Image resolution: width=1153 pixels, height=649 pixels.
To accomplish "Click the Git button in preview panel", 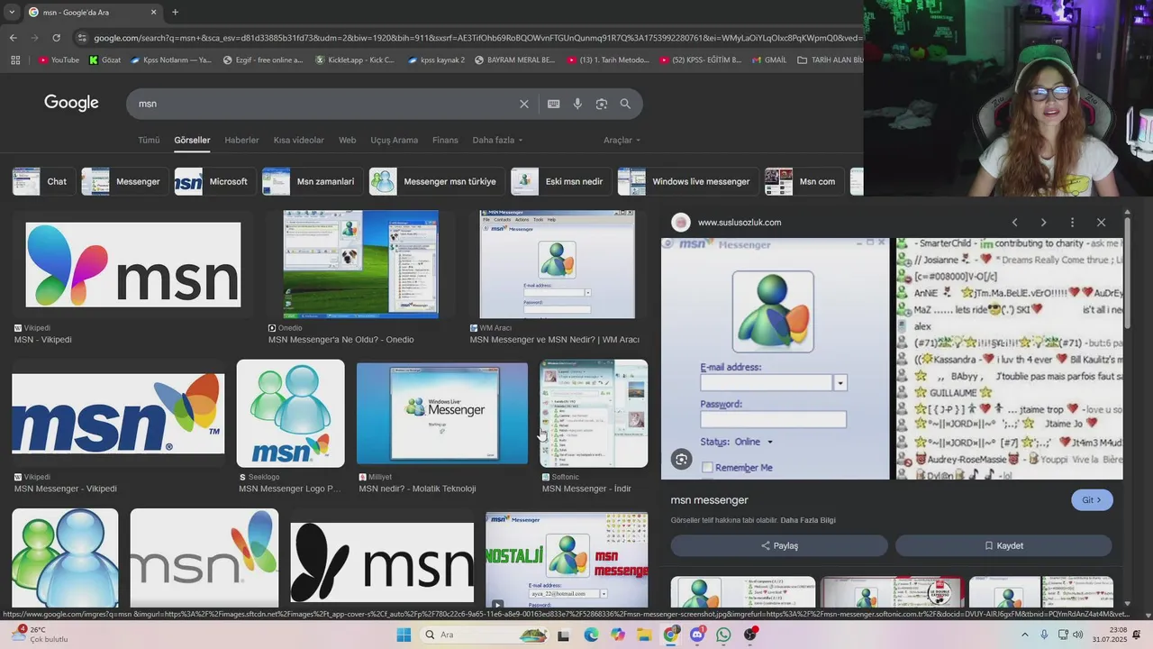I will 1092,500.
